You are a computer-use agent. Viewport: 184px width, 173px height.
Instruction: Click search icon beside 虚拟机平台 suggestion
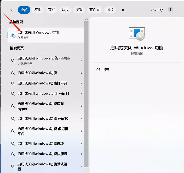pyautogui.click(x=13, y=131)
